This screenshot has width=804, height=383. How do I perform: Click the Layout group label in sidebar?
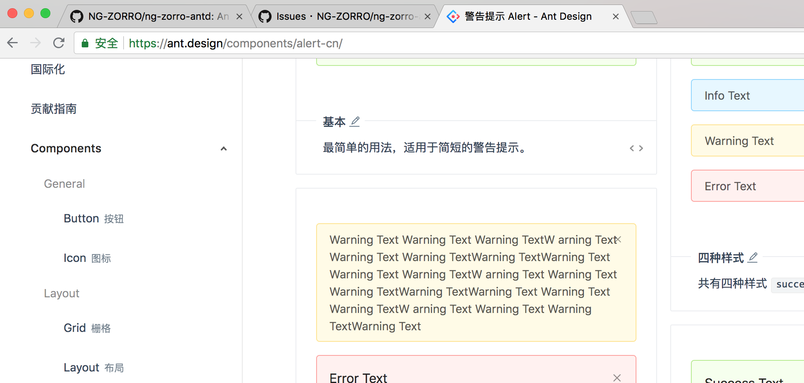pos(61,293)
